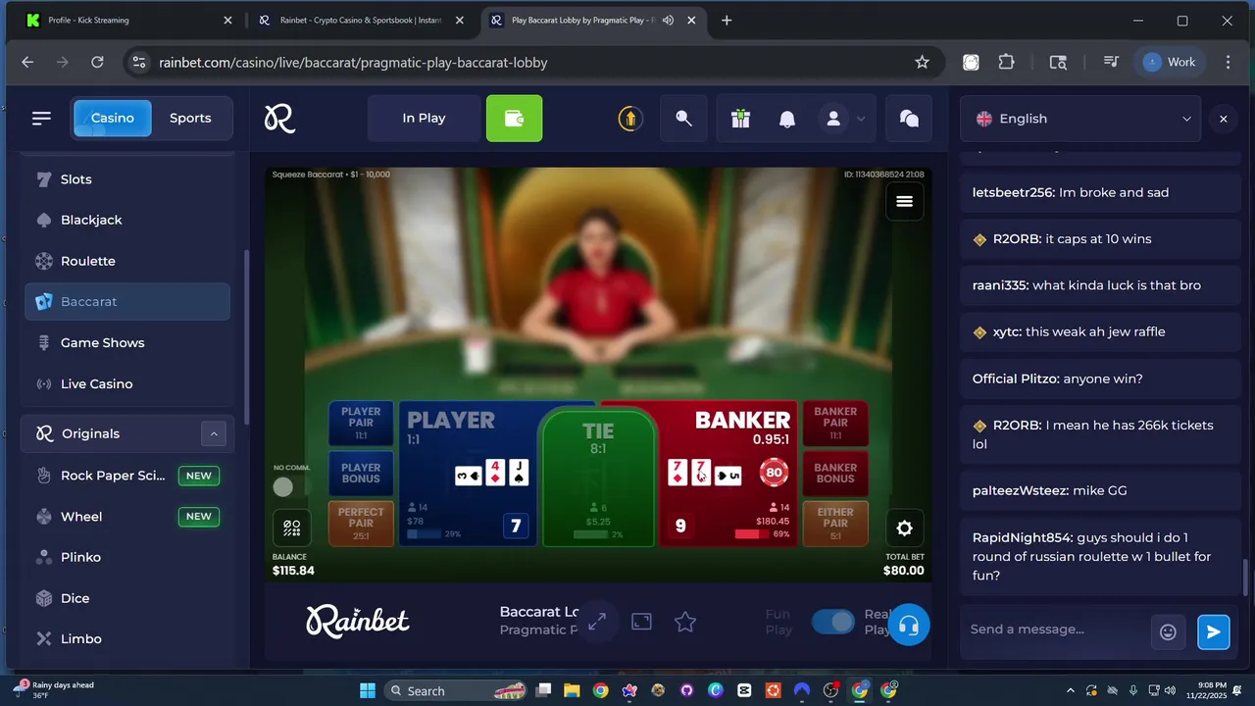1255x706 pixels.
Task: Open the Wheel original game
Action: (127, 517)
